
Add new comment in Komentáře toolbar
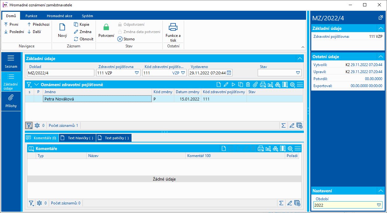224,148
